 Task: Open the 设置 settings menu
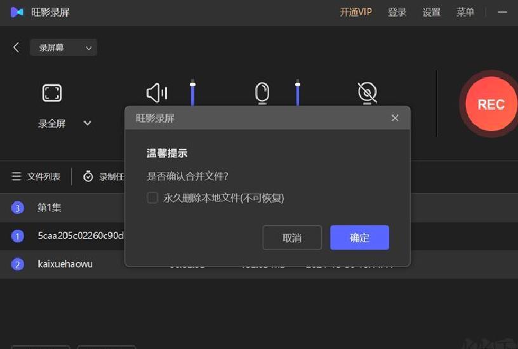click(432, 13)
